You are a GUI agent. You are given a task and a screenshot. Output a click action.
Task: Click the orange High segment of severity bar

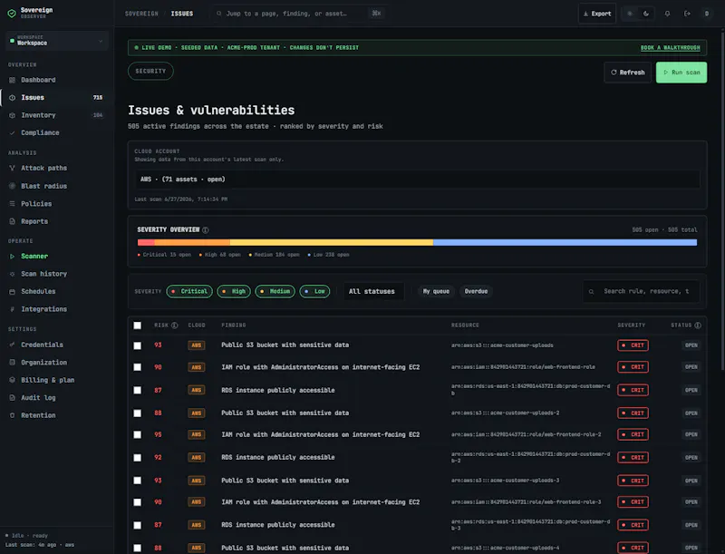pos(192,242)
